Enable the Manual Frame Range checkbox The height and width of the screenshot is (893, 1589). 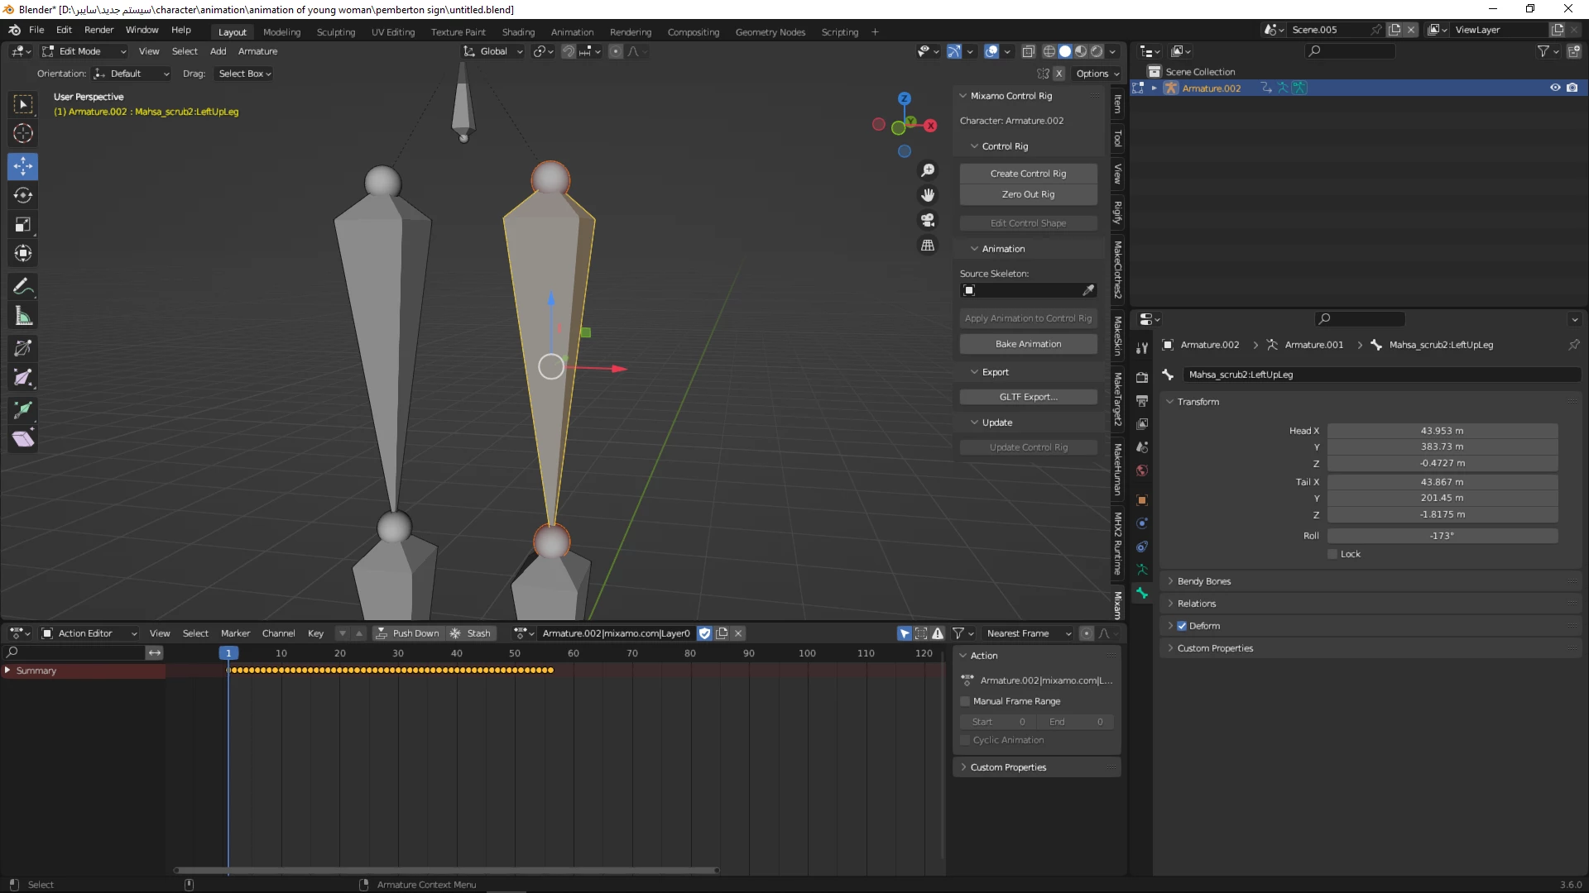coord(965,701)
